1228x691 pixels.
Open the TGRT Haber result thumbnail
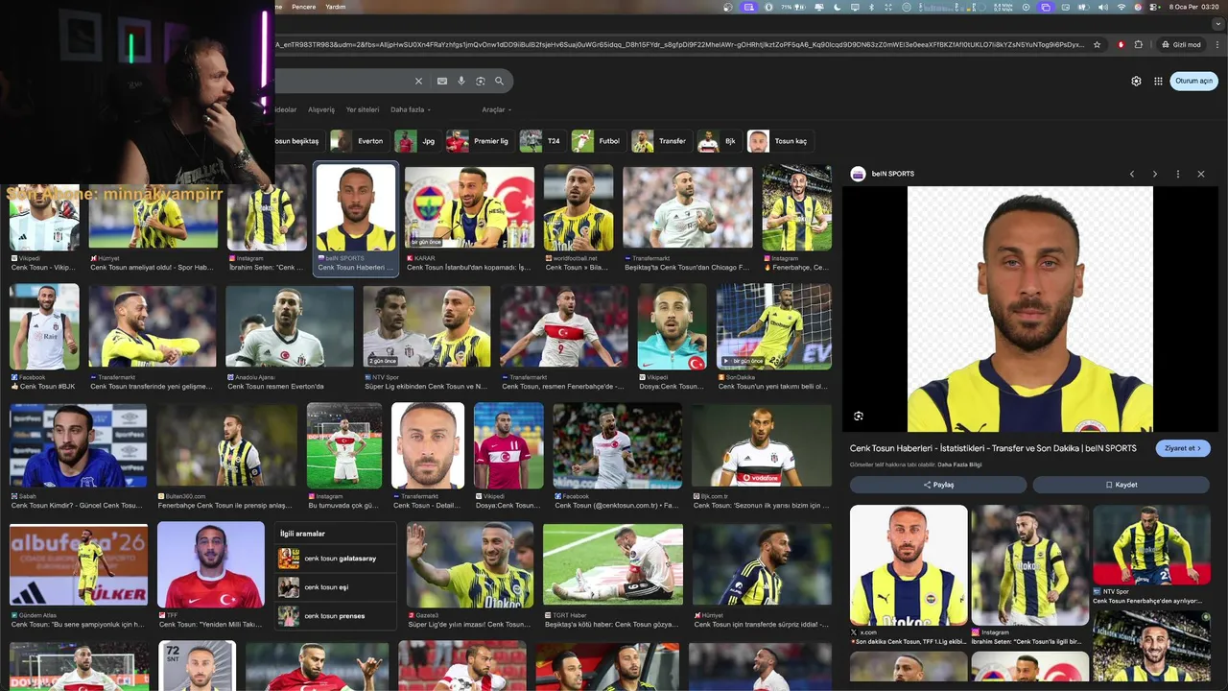click(x=613, y=565)
